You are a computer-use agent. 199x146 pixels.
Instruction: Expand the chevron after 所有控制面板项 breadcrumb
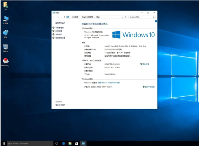(x=95, y=17)
